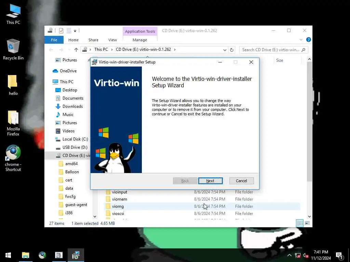
Task: Click the file list scroll down arrow
Action: click(x=309, y=216)
